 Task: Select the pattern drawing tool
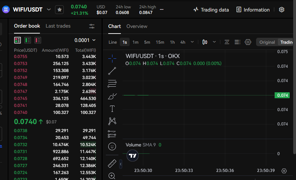coord(112,121)
